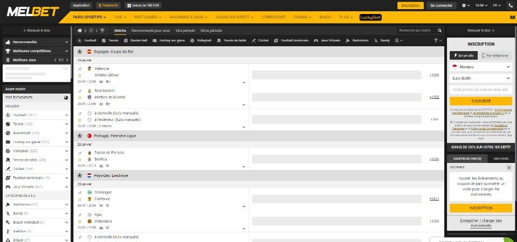Expand markets for Valencia vs Athletic Bilbao
Screen dimensions: 517x242
click(x=243, y=83)
